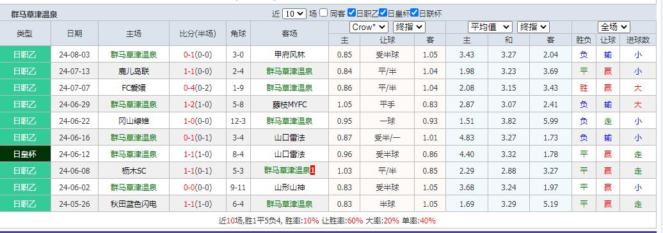Screen dimensions: 663x233
Task: Open 山口雷法 in the 24-06-16 row
Action: (290, 138)
